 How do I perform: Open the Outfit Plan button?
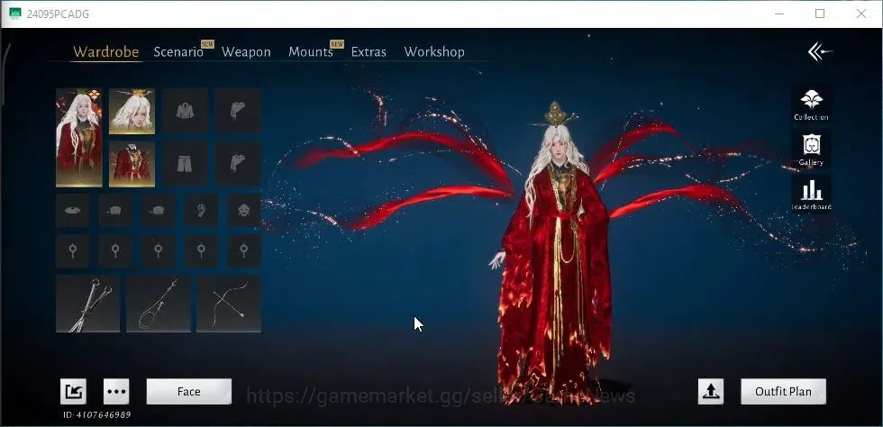tap(783, 392)
